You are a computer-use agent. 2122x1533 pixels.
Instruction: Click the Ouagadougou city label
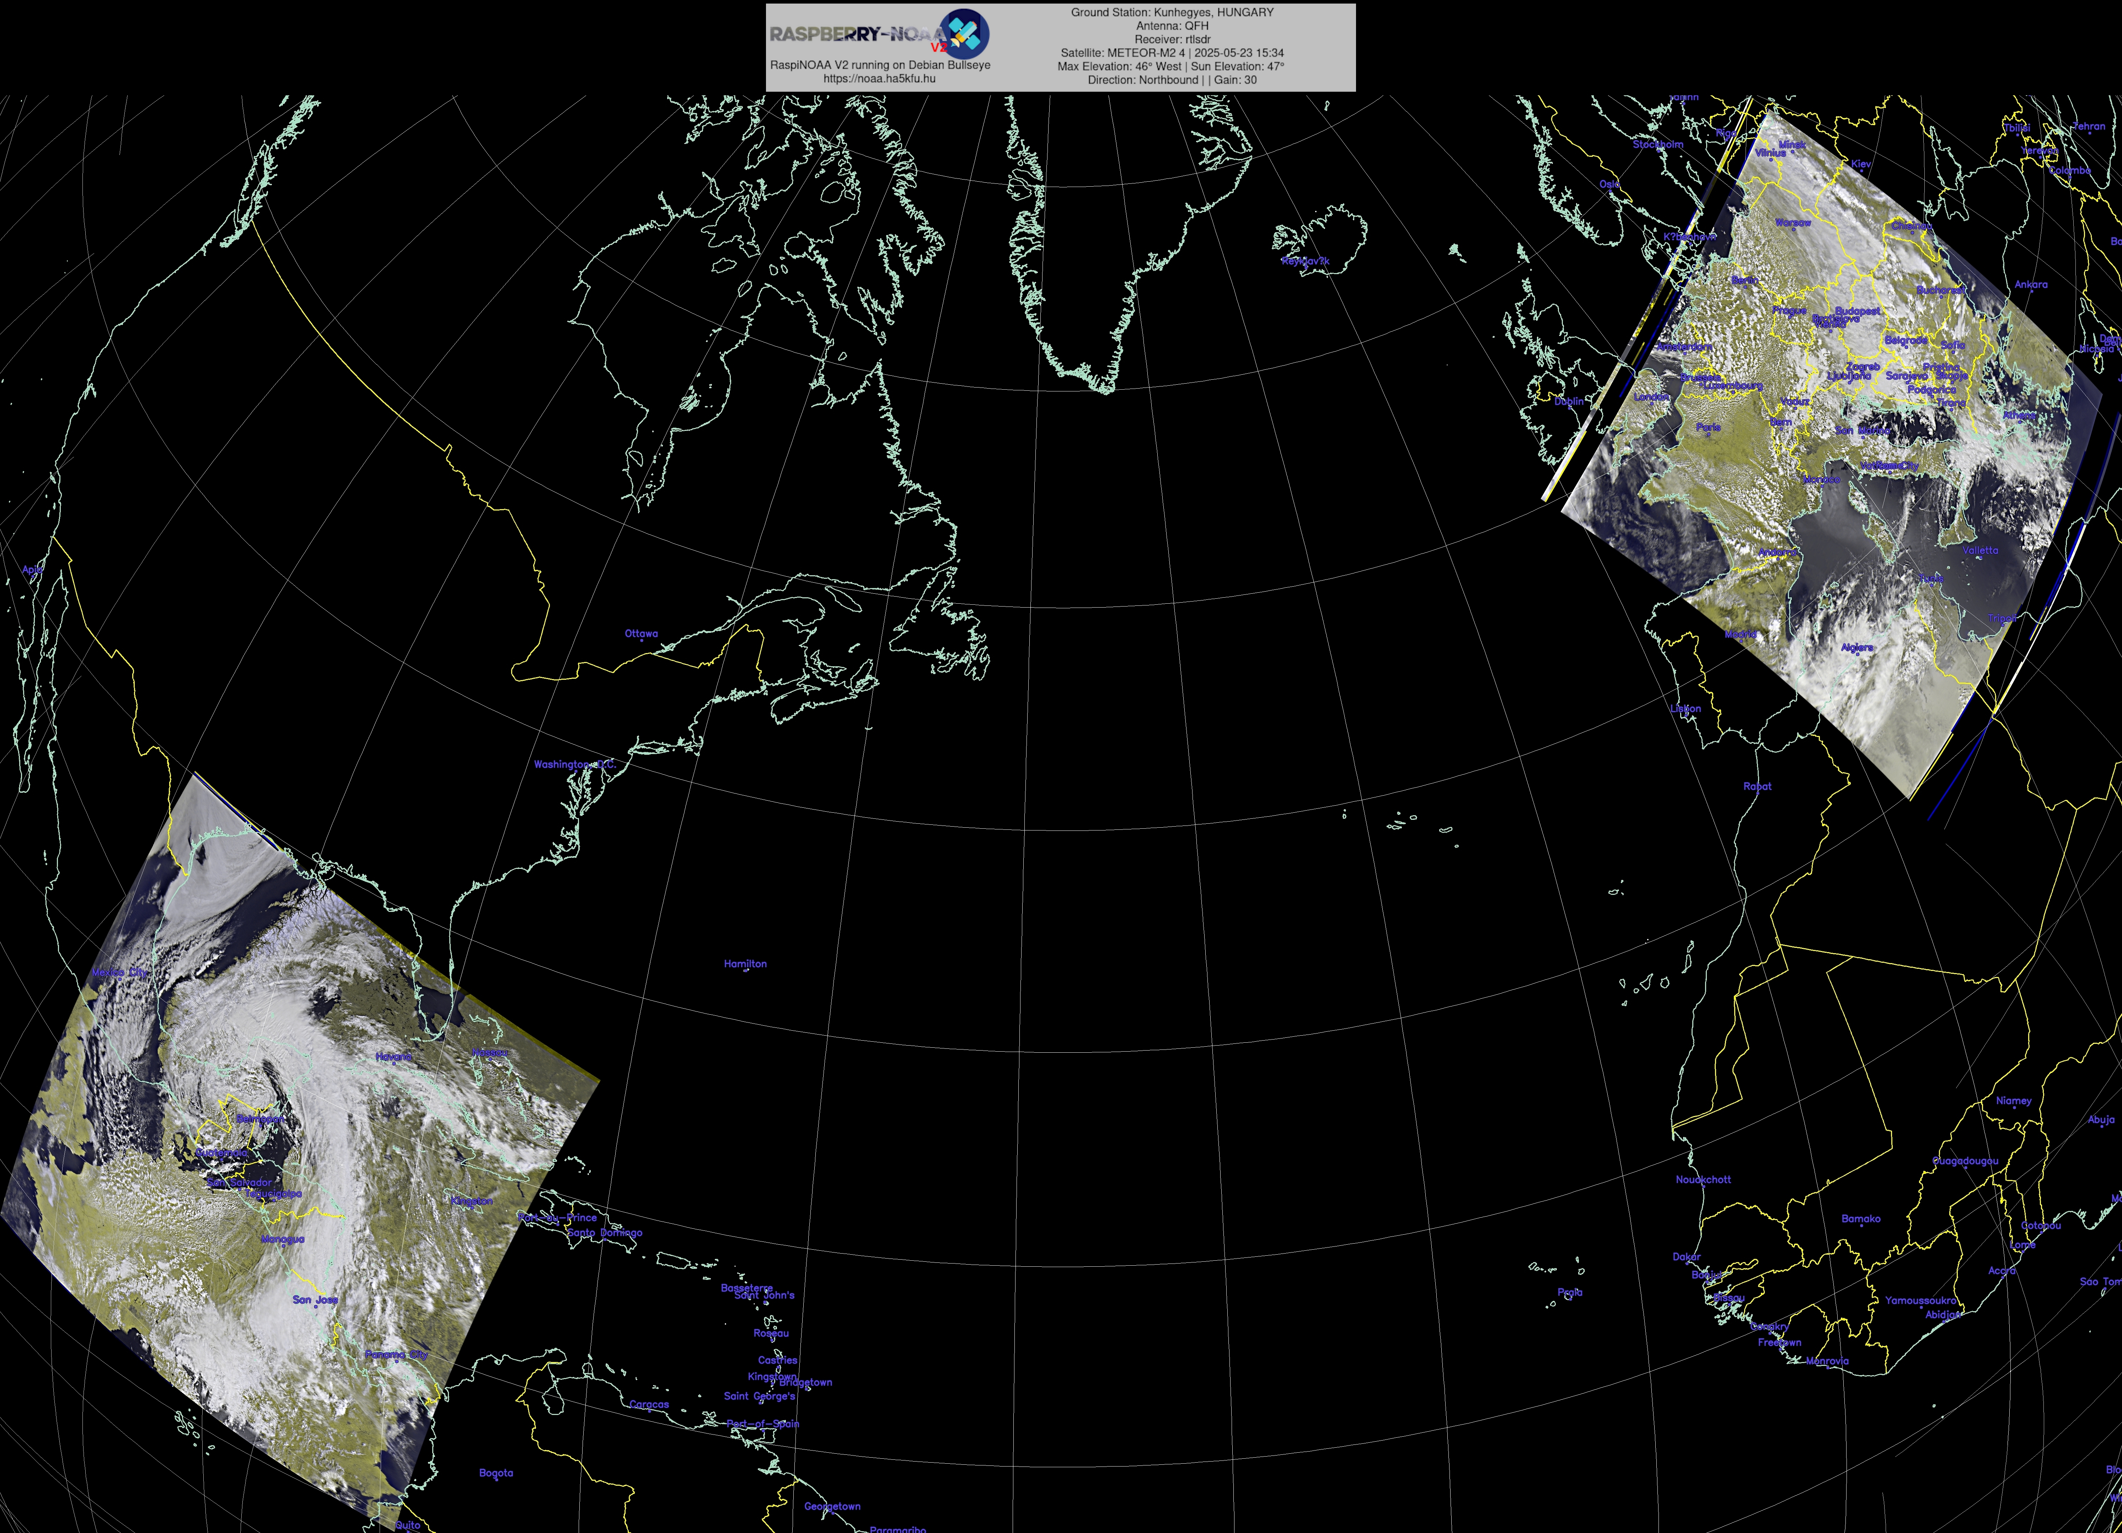click(x=1965, y=1161)
